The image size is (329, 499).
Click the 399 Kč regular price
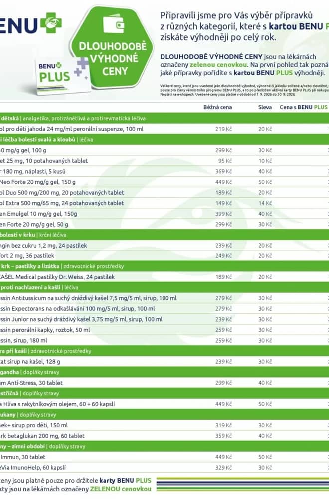tap(223, 214)
